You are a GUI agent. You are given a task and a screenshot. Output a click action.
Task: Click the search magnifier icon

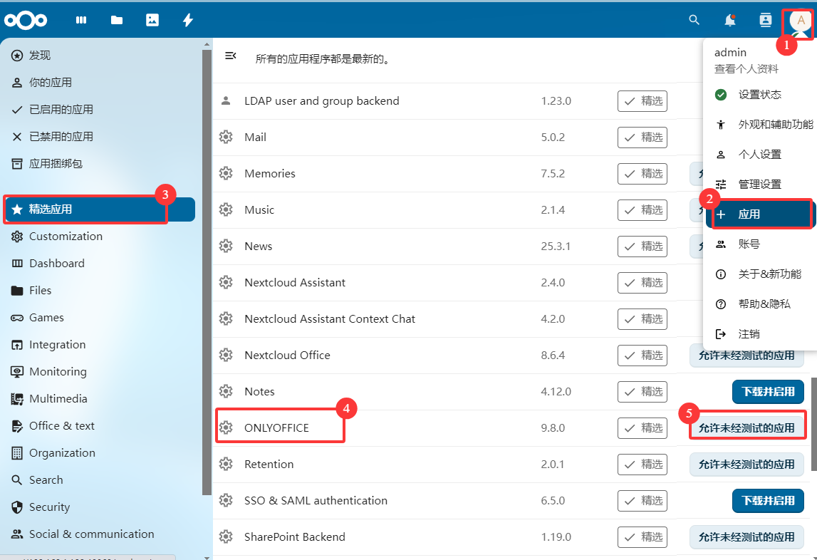pyautogui.click(x=694, y=20)
